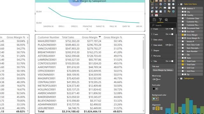Expand the Document Date hierarchy

[x=180, y=28]
